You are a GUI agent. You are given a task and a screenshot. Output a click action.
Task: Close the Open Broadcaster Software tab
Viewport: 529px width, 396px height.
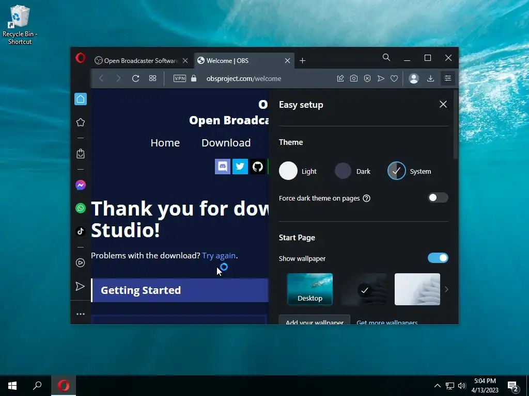click(185, 61)
